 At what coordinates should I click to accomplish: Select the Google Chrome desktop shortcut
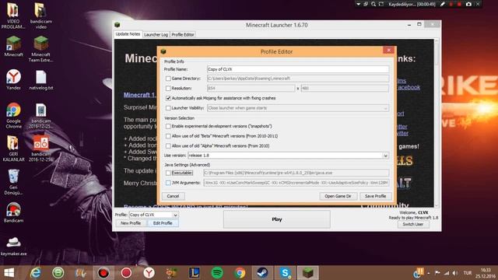[14, 116]
